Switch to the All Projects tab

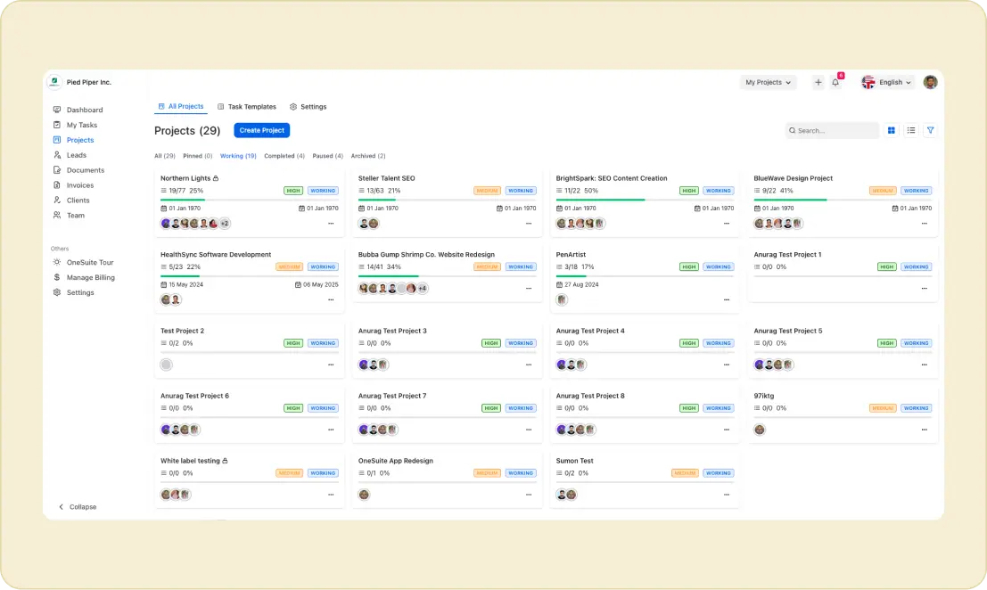(181, 107)
